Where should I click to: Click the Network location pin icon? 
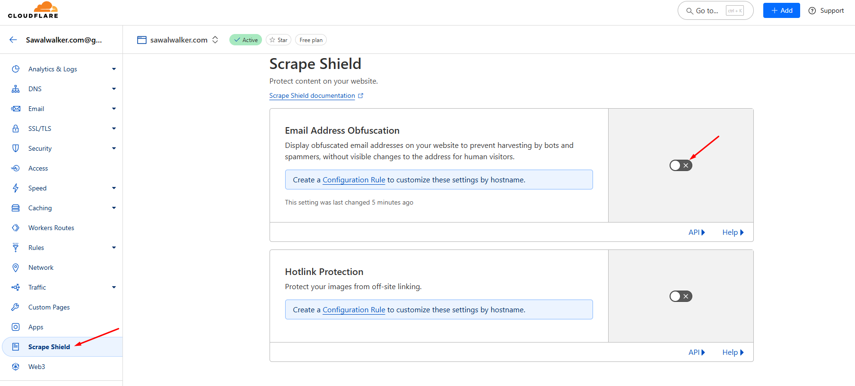[16, 267]
